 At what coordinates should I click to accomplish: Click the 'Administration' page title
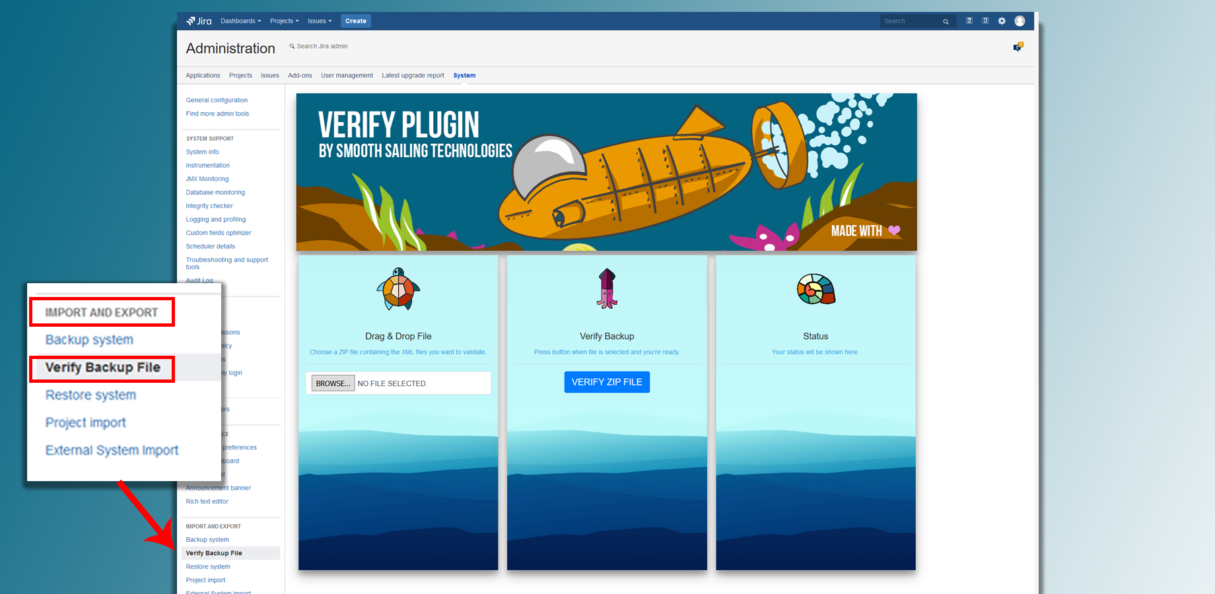tap(230, 48)
